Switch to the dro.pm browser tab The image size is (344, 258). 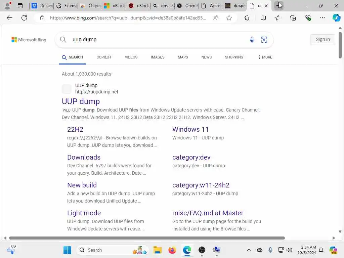pyautogui.click(x=235, y=6)
